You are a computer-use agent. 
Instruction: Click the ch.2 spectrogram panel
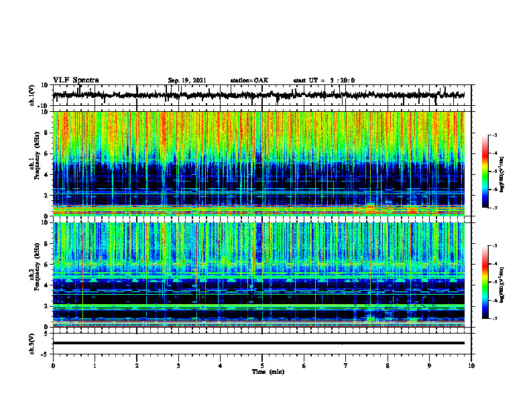click(x=259, y=275)
